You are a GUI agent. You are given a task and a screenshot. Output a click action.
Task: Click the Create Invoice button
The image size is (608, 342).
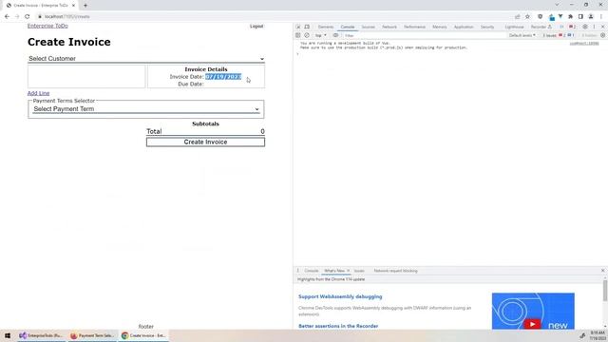(x=205, y=142)
